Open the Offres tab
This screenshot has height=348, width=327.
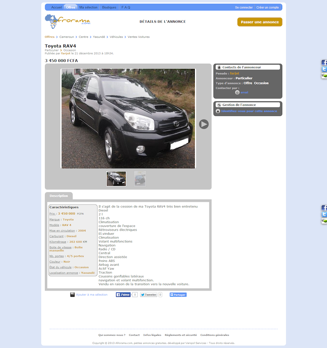pyautogui.click(x=71, y=7)
